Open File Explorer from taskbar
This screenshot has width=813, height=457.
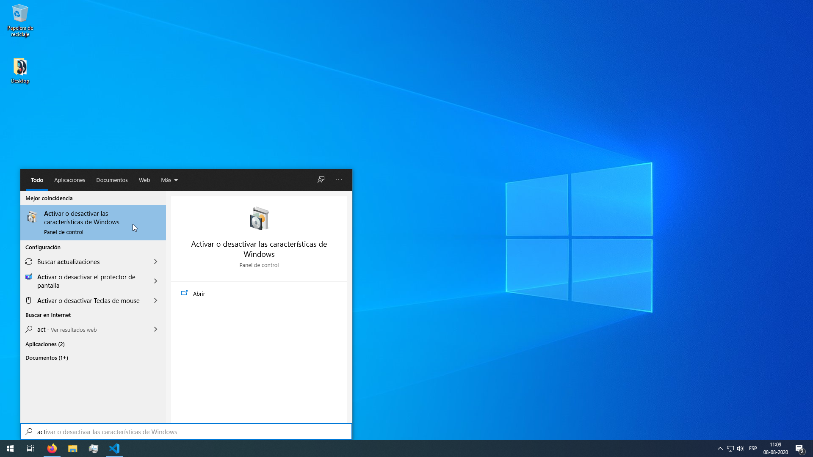[x=73, y=449]
